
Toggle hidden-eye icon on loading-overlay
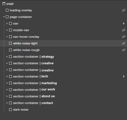[124, 10]
